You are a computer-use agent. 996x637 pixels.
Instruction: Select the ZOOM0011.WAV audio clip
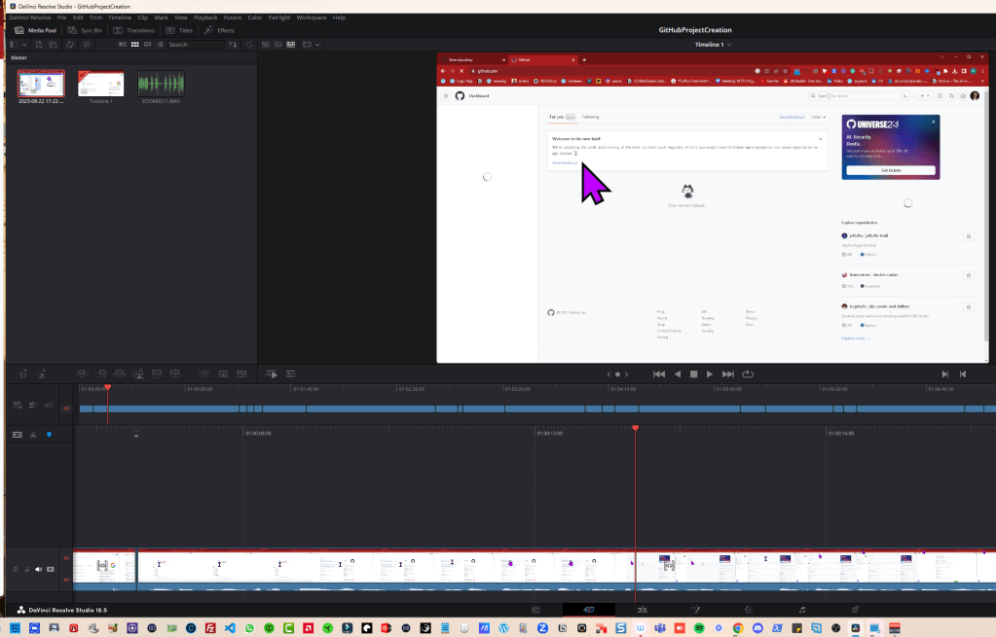tap(161, 83)
